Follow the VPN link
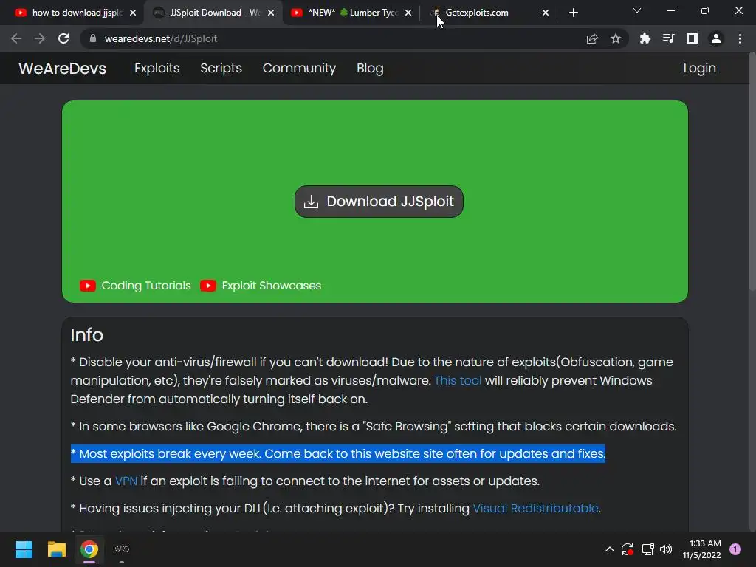 [126, 481]
